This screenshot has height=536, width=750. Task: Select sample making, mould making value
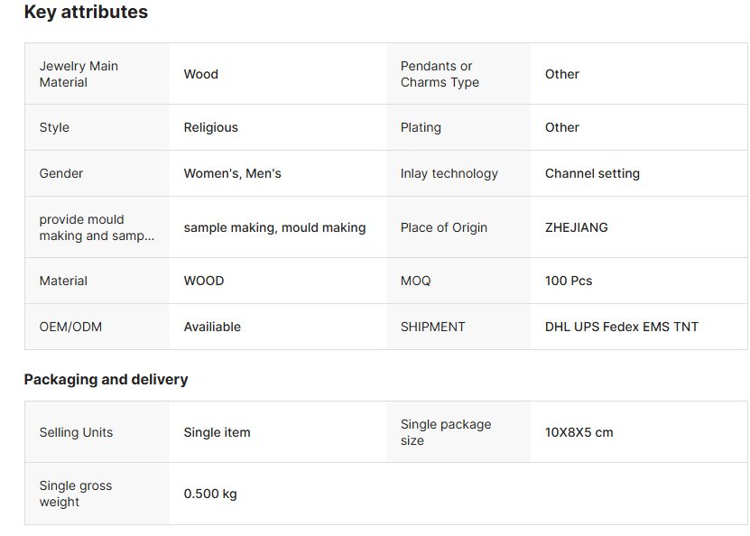pyautogui.click(x=274, y=227)
